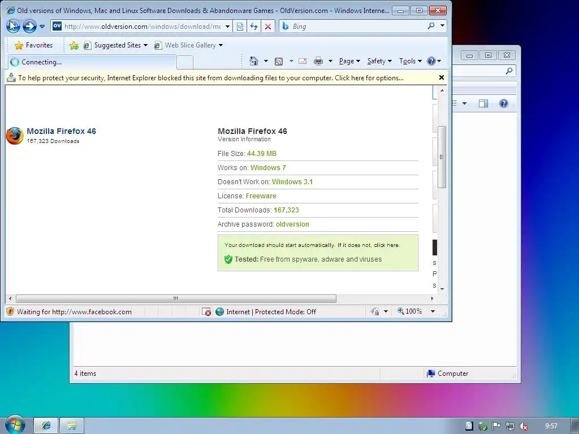The width and height of the screenshot is (579, 434).
Task: Click the Print icon
Action: [x=318, y=61]
